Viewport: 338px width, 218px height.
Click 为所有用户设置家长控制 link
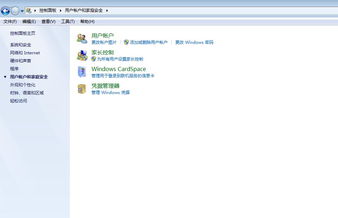[x=120, y=59]
